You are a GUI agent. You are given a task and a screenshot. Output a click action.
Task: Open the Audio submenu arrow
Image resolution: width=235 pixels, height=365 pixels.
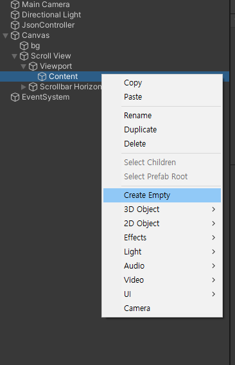(x=214, y=266)
